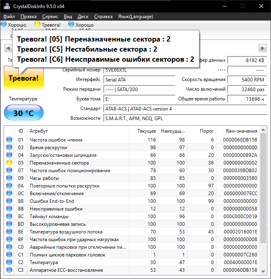Screen dimensions: 271x279
Task: Select the Переназначенные сектора row text
Action: [59, 163]
